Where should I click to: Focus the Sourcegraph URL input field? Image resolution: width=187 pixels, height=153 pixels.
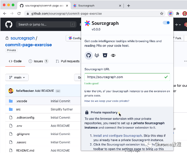(127, 77)
